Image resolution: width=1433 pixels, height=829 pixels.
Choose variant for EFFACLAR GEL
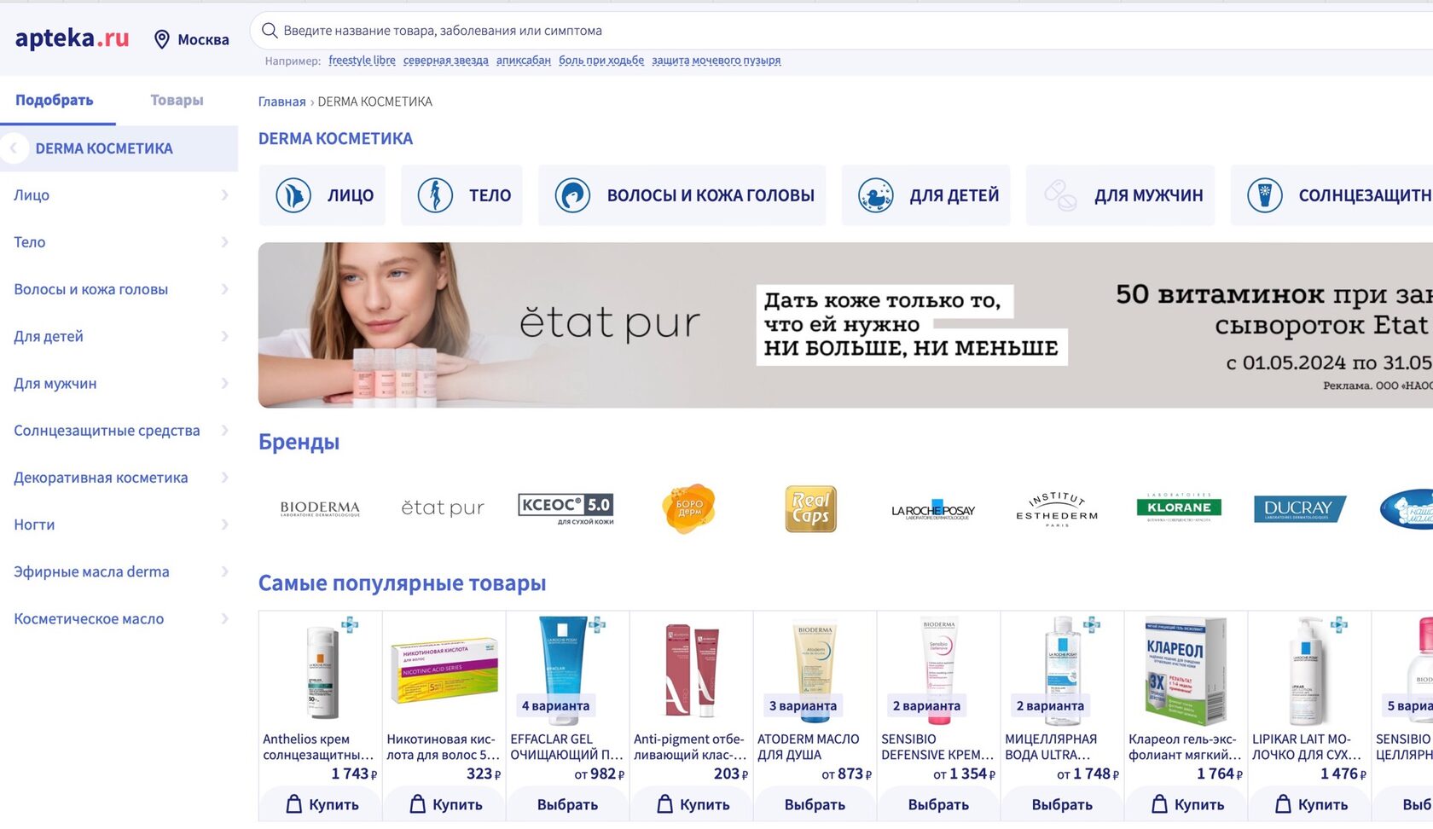click(x=567, y=804)
